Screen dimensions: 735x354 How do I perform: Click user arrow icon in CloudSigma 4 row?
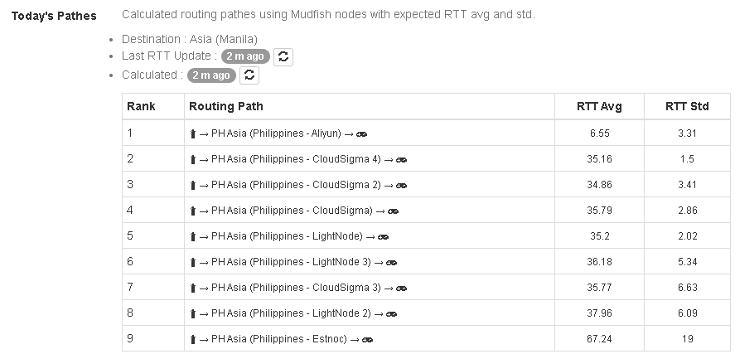pyautogui.click(x=192, y=159)
